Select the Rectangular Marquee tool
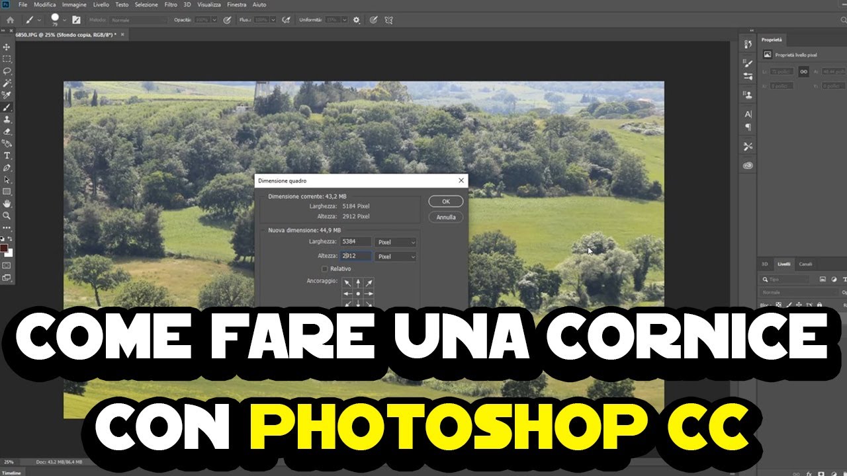 [7, 59]
